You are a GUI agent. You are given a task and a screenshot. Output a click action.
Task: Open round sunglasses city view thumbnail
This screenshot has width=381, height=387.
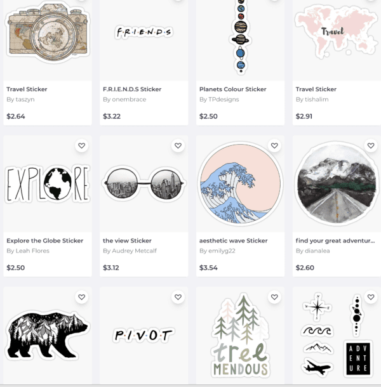click(x=144, y=183)
